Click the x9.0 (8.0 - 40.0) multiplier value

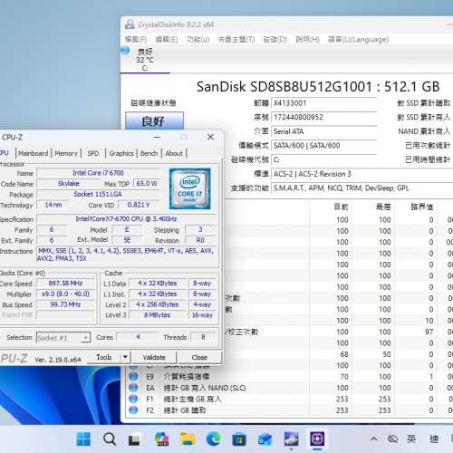point(65,294)
